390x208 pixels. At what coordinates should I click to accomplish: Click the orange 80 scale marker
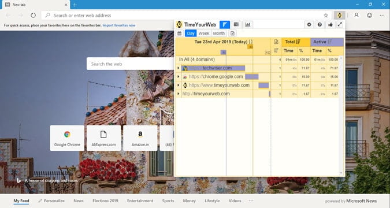pyautogui.click(x=250, y=47)
